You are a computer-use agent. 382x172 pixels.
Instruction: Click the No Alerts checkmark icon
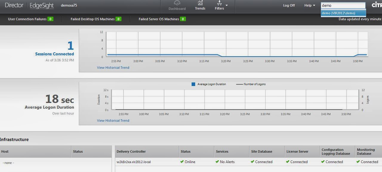coord(217,162)
